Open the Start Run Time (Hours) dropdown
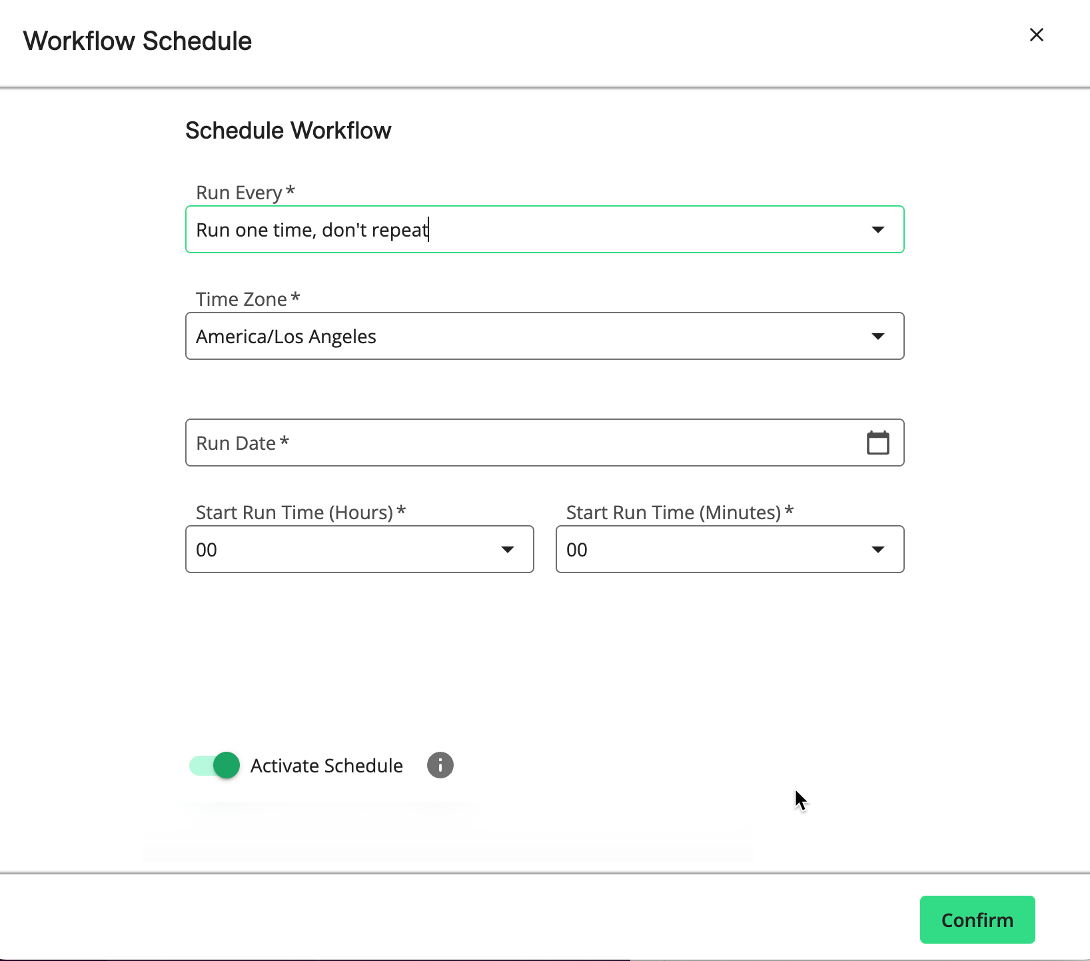 [360, 549]
